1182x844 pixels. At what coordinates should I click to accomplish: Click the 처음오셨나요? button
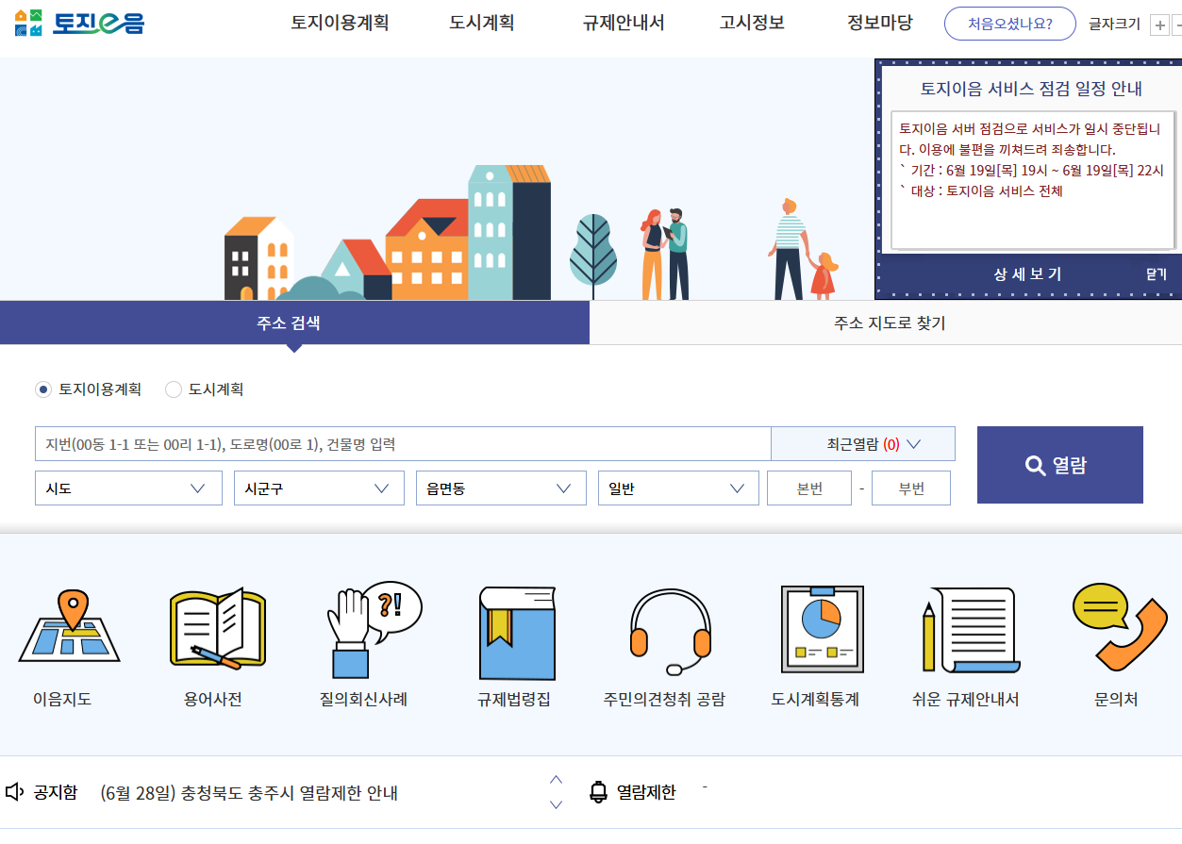(x=1010, y=24)
